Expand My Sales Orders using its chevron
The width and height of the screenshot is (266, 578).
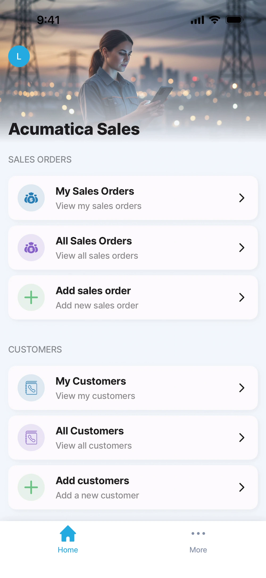click(242, 198)
